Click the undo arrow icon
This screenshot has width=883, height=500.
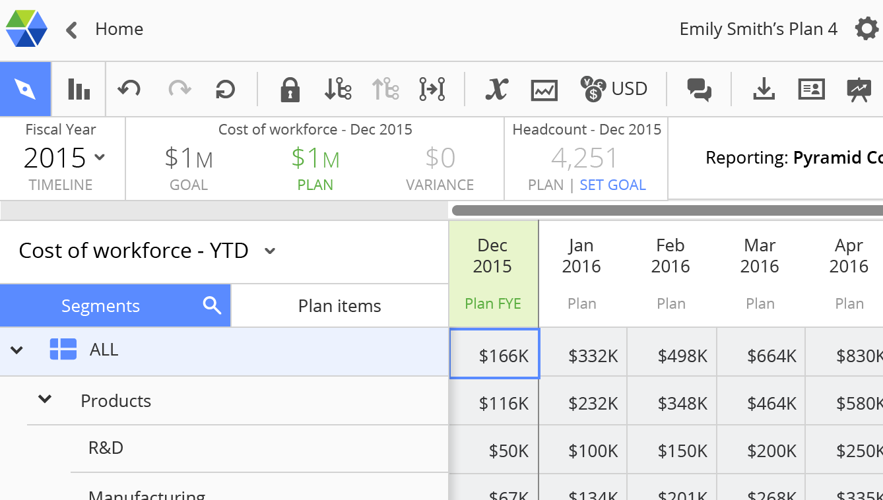click(x=129, y=89)
